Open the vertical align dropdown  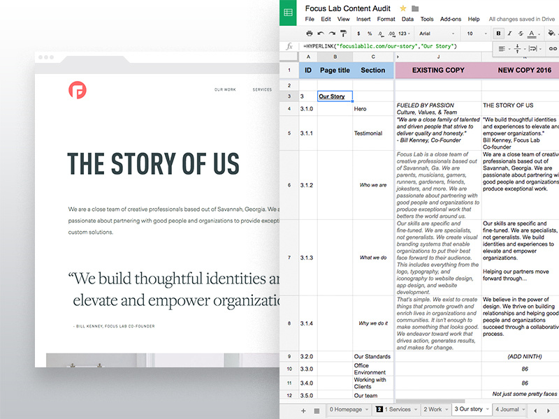point(520,48)
